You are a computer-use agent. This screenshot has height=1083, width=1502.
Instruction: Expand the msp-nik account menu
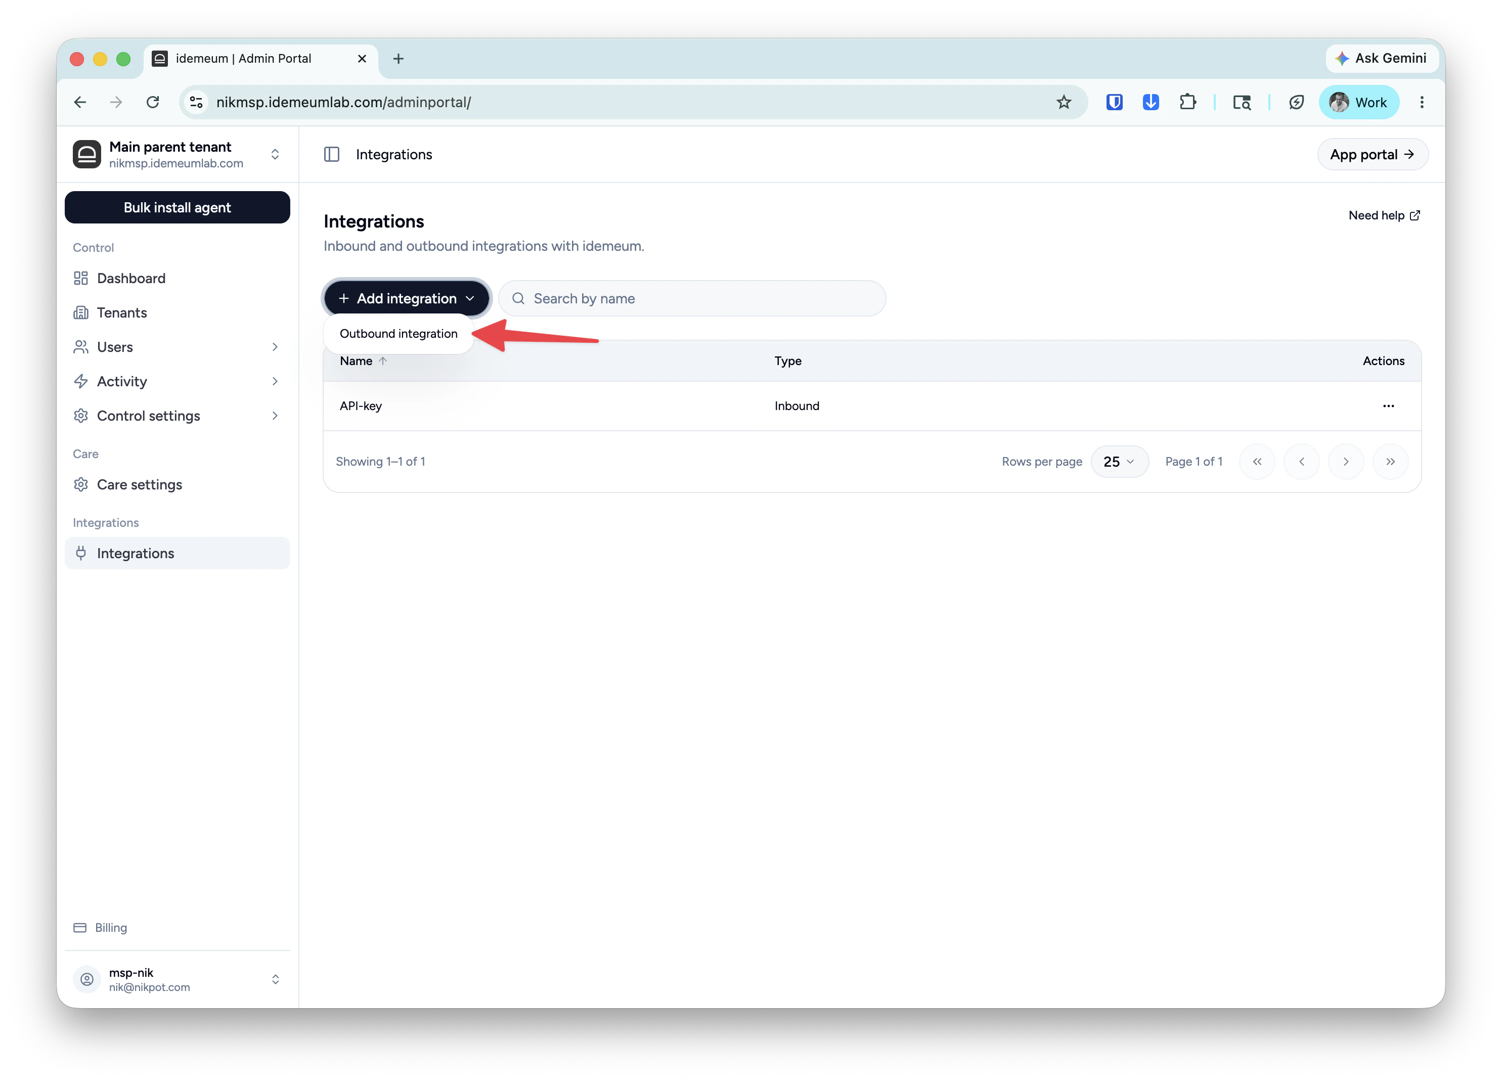pos(275,979)
